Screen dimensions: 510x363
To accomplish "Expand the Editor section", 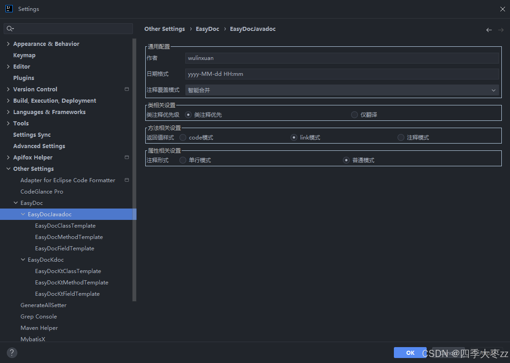I will (8, 66).
